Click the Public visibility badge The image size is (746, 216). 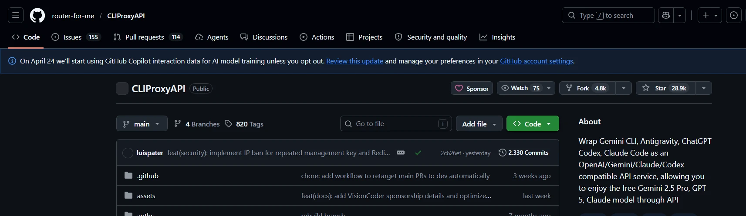point(201,89)
